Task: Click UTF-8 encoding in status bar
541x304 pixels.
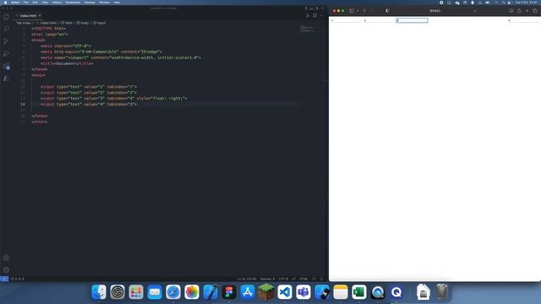Action: tap(283, 279)
